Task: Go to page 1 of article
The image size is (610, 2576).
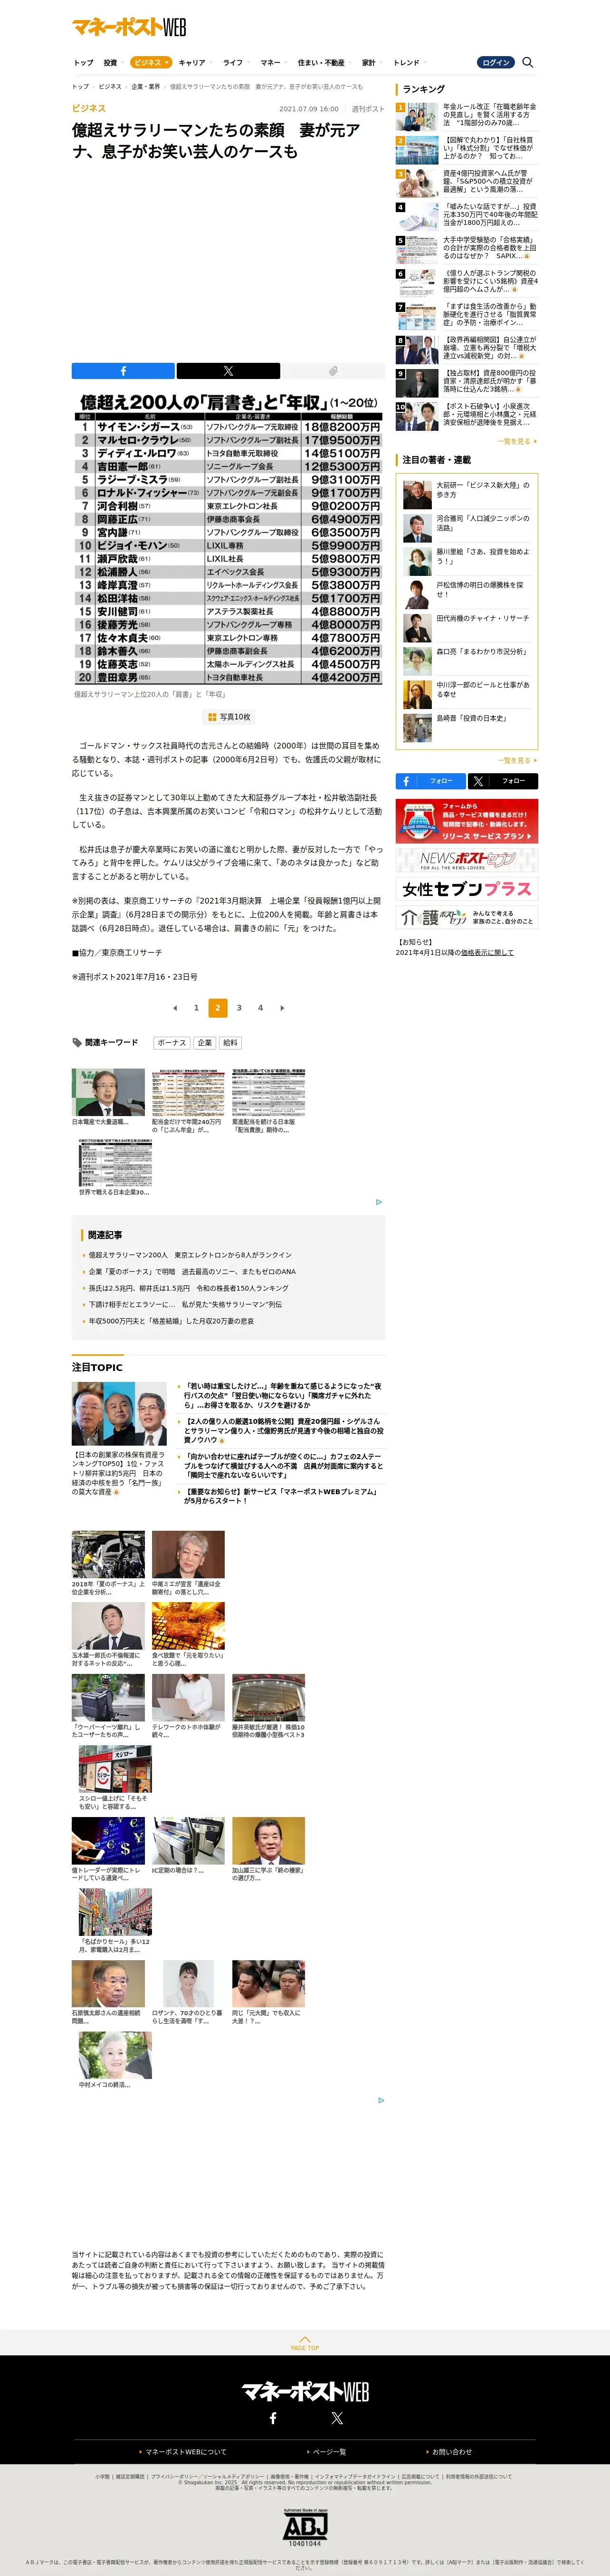Action: coord(197,1008)
